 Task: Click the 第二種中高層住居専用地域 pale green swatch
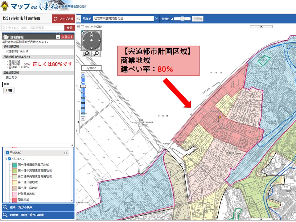click(x=15, y=176)
